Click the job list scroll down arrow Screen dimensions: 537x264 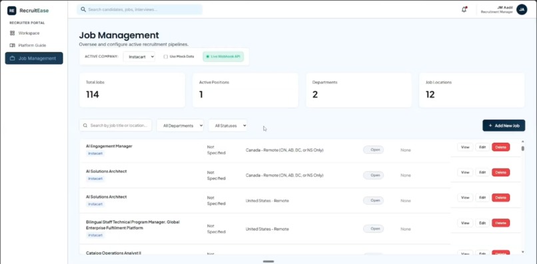click(522, 252)
